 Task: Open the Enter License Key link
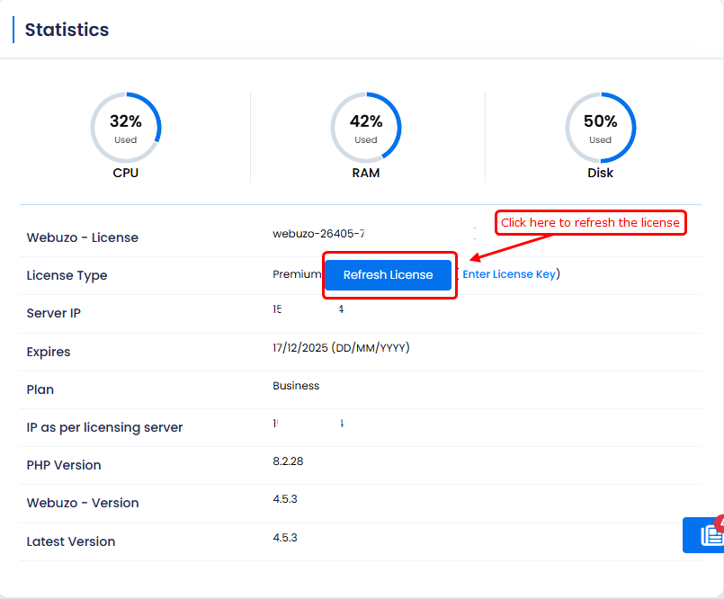(x=509, y=274)
